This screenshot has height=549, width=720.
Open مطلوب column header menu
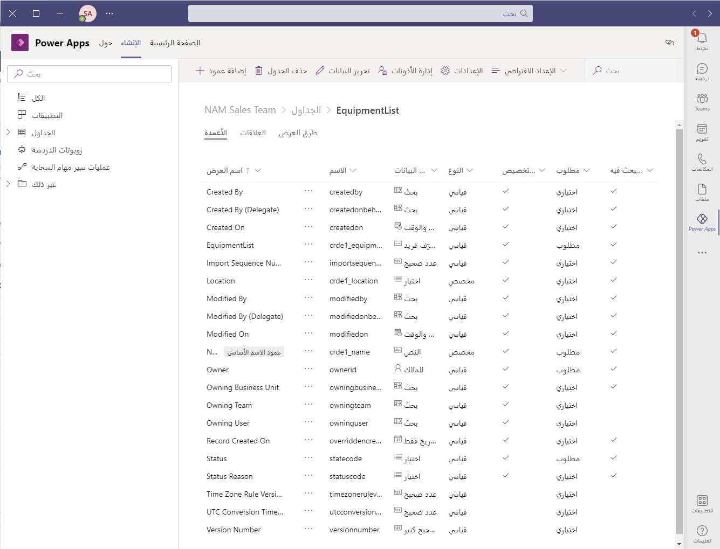[x=573, y=170]
